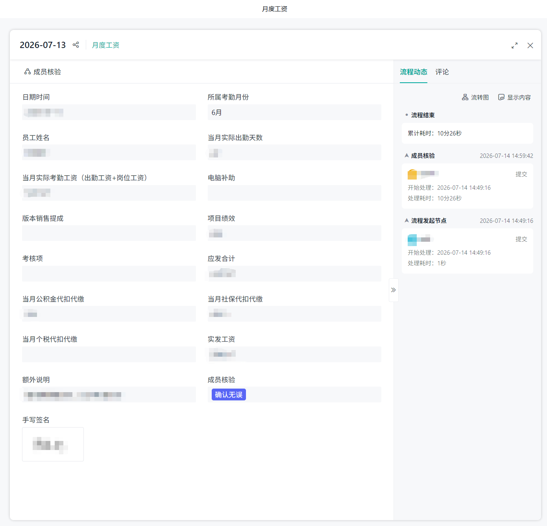The image size is (547, 526).
Task: Switch to the 流程动态 tab
Action: [x=414, y=72]
